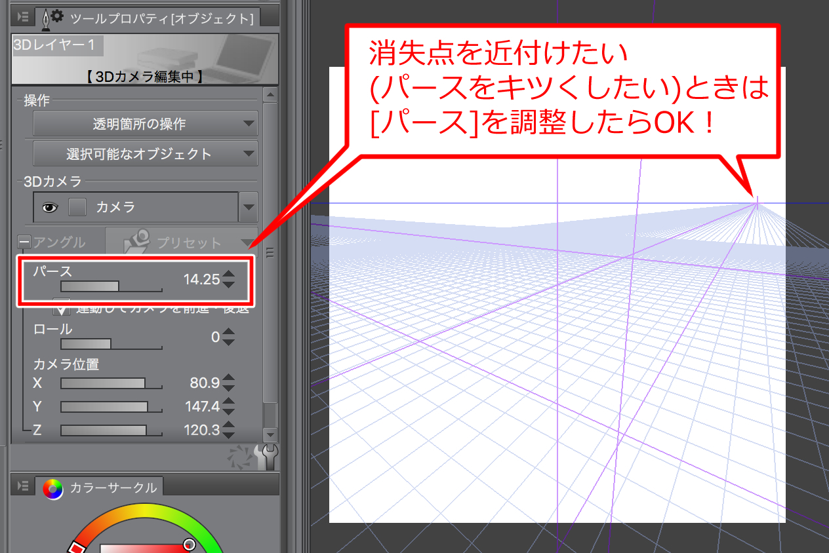Click the パース value 14.25

click(x=201, y=280)
